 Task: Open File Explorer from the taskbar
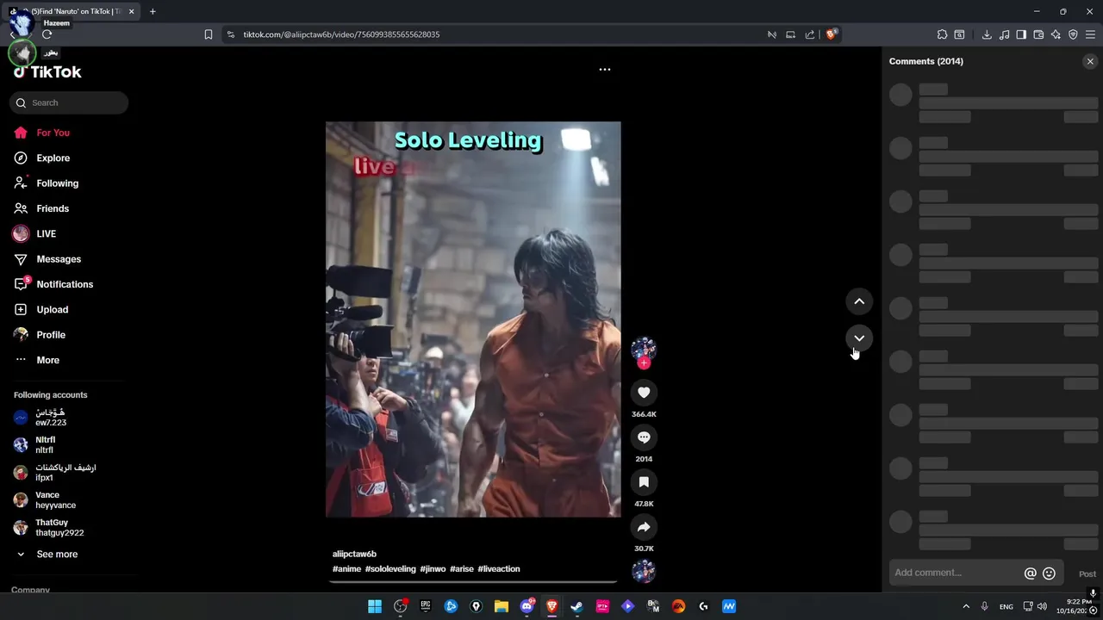(502, 606)
